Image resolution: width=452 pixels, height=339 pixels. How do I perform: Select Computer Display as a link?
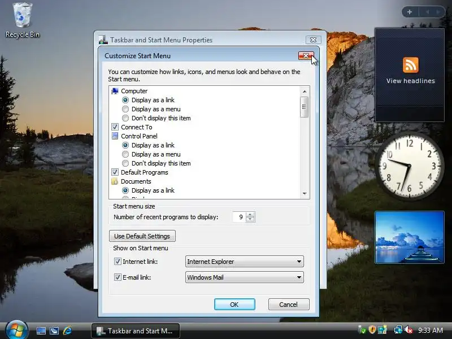coord(125,100)
